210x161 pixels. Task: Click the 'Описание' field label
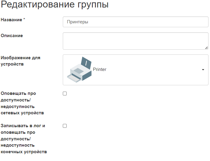pos(12,36)
